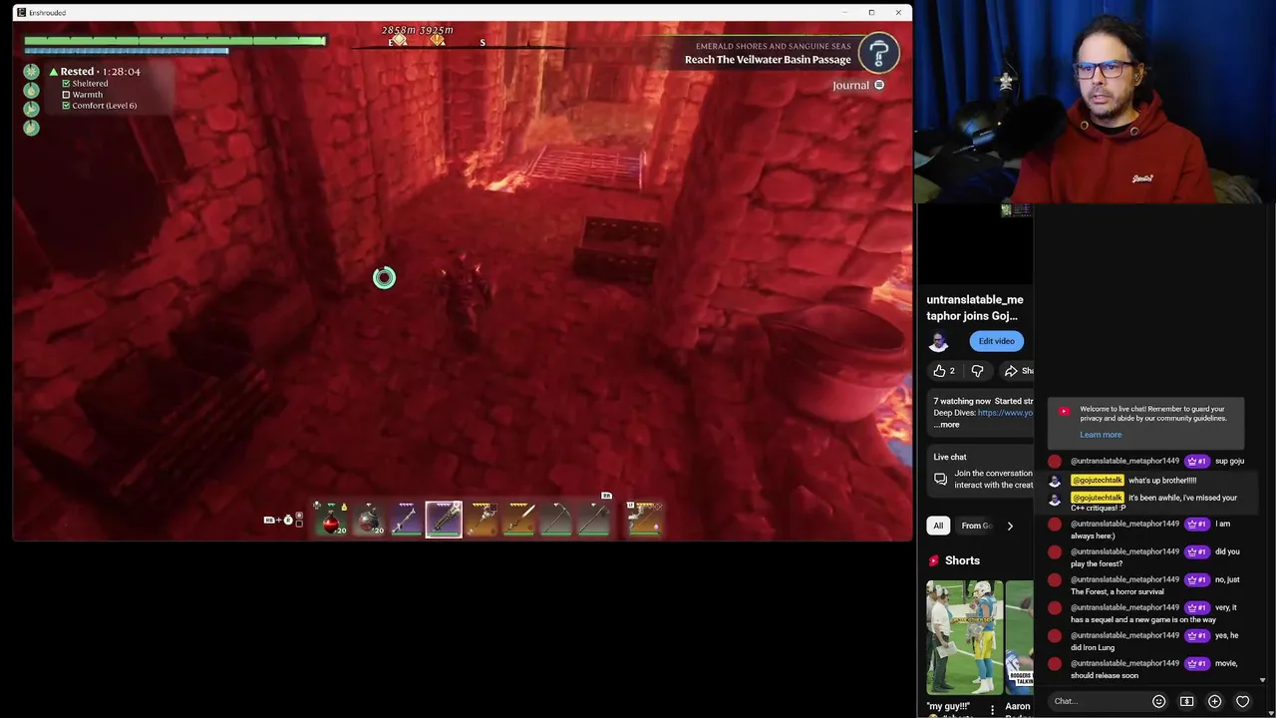
Task: Click the chat scroll-down arrow
Action: [x=1262, y=680]
